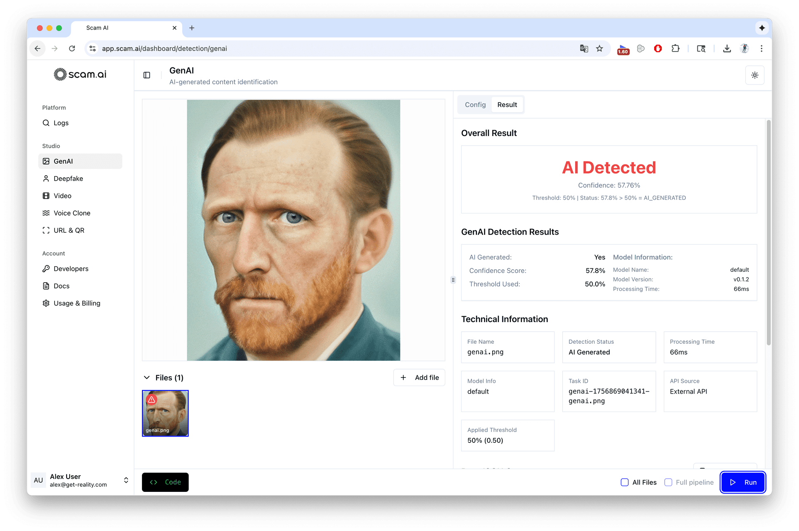Expand Alex User account switcher
The height and width of the screenshot is (531, 799).
point(126,480)
